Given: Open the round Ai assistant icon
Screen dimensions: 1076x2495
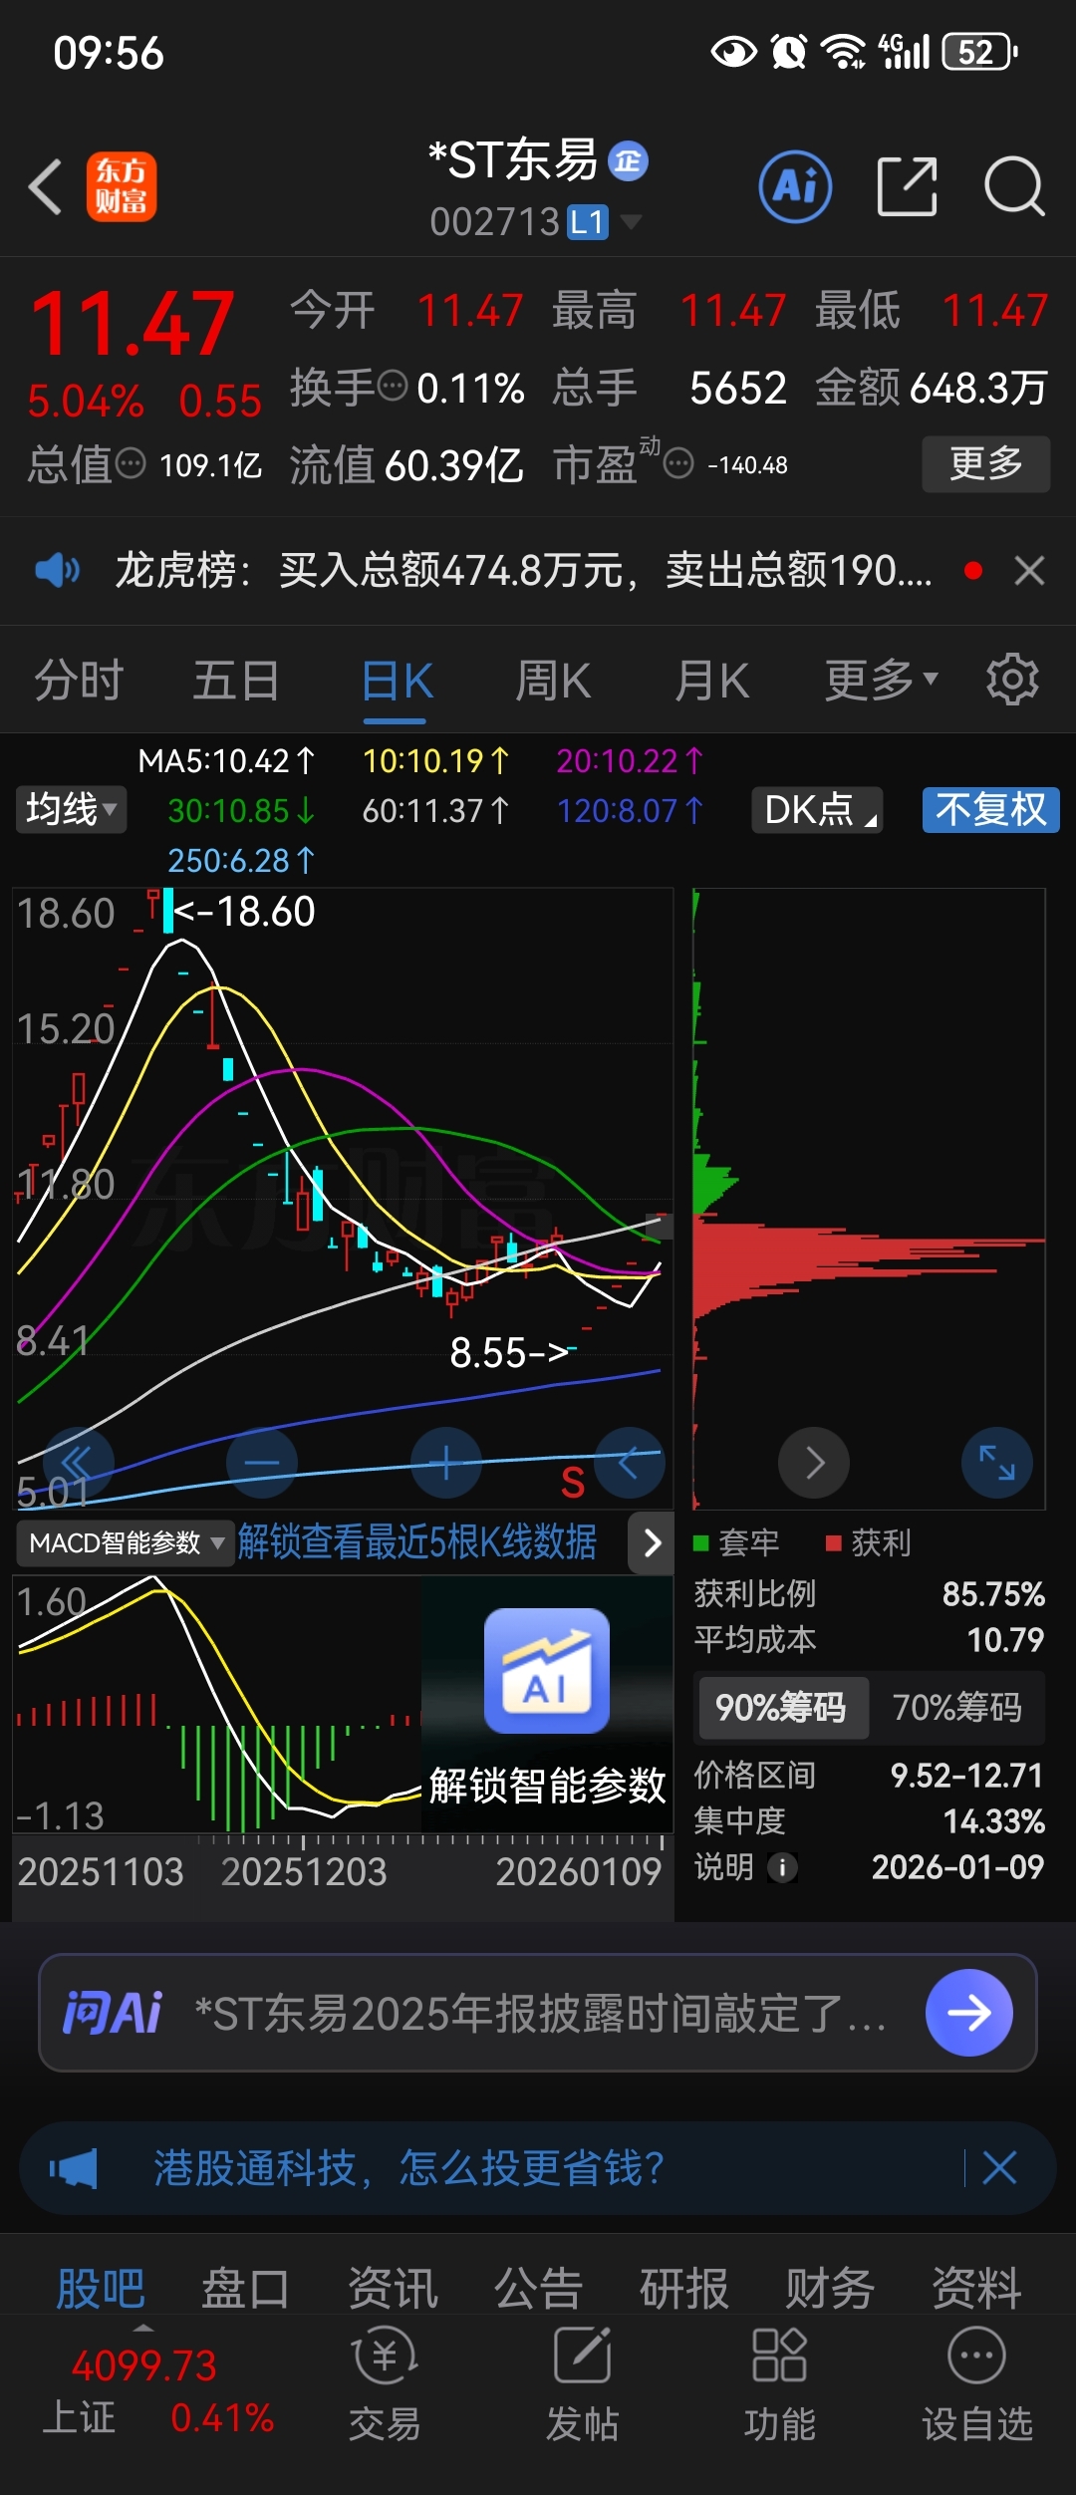Looking at the screenshot, I should [795, 186].
